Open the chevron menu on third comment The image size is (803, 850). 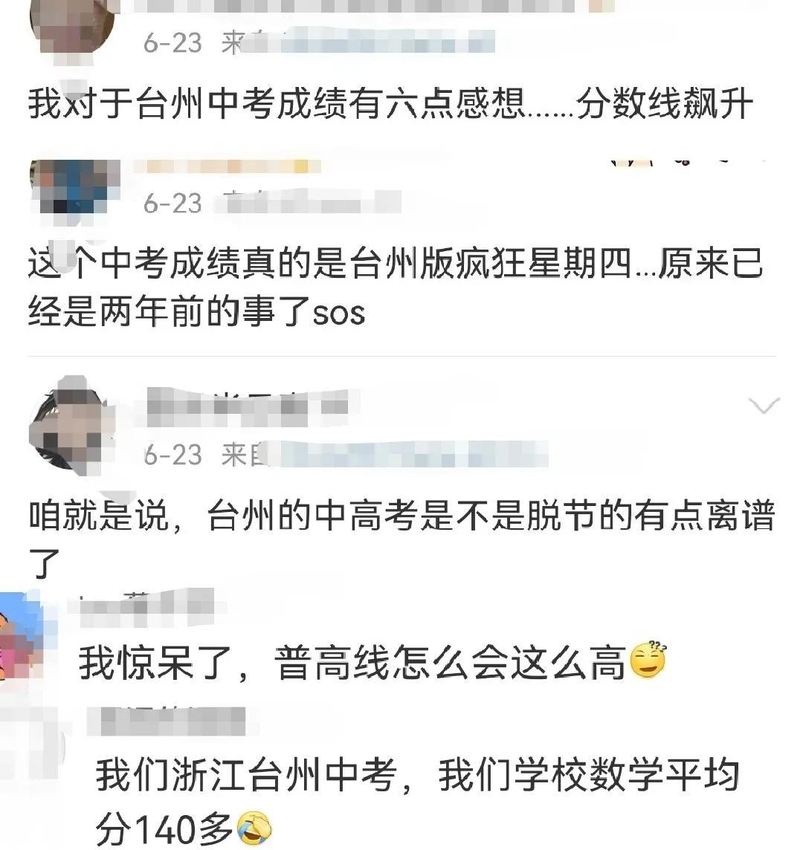(x=764, y=406)
